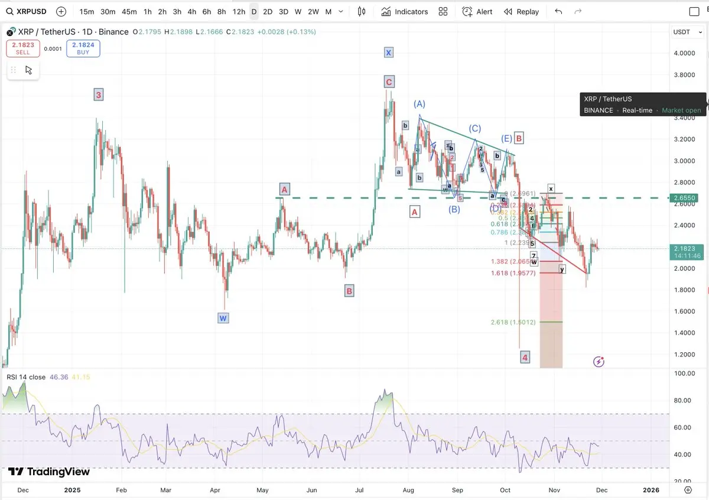Viewport: 709px width, 500px height.
Task: Open the candlestick chart type menu
Action: 362,11
